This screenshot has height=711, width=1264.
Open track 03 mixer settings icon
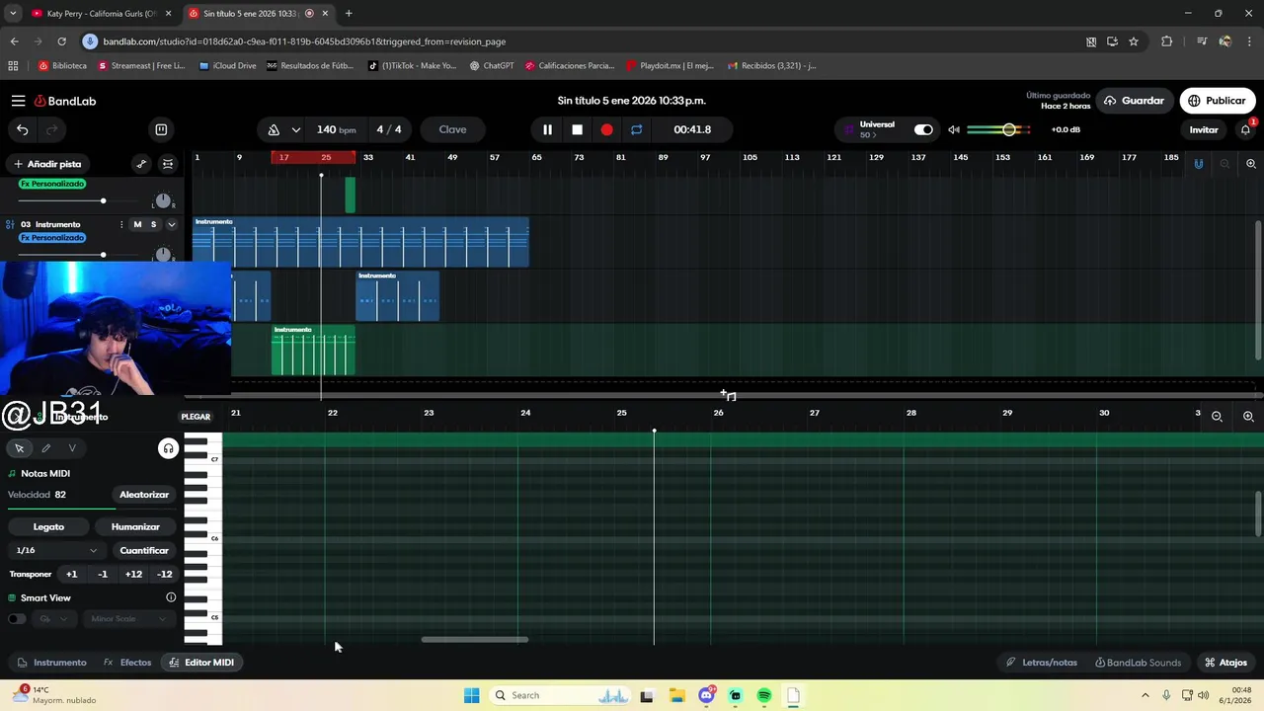point(10,224)
